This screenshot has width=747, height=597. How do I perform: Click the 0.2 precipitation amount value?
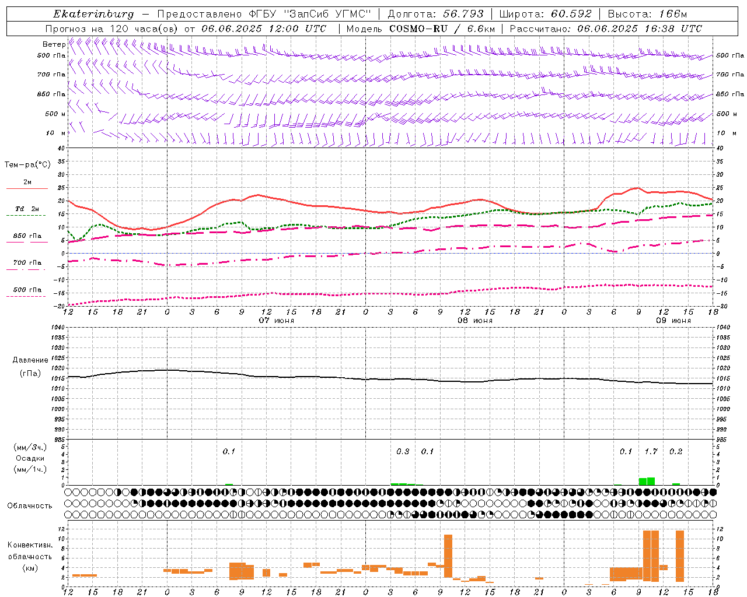coord(676,452)
